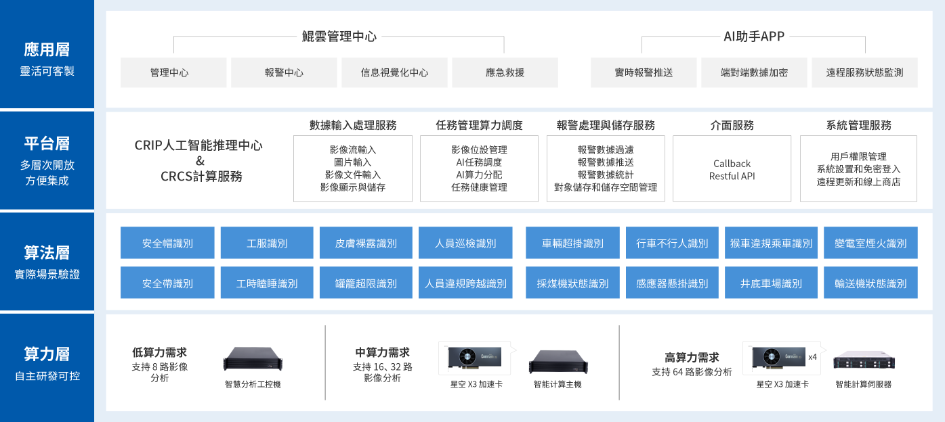Viewport: 945px width, 422px height.
Task: Click the CRCS計算服務 text
Action: tap(201, 177)
